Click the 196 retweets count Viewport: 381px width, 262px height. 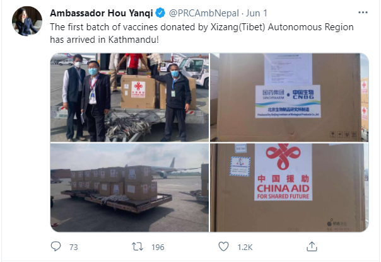click(158, 248)
